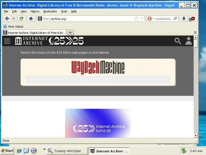This screenshot has height=155, width=206.
Task: Open the Downloads arrow button
Action: (184, 19)
